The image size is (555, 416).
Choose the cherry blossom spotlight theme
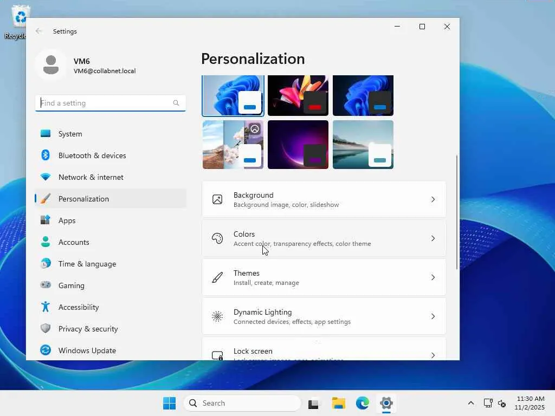(x=233, y=145)
